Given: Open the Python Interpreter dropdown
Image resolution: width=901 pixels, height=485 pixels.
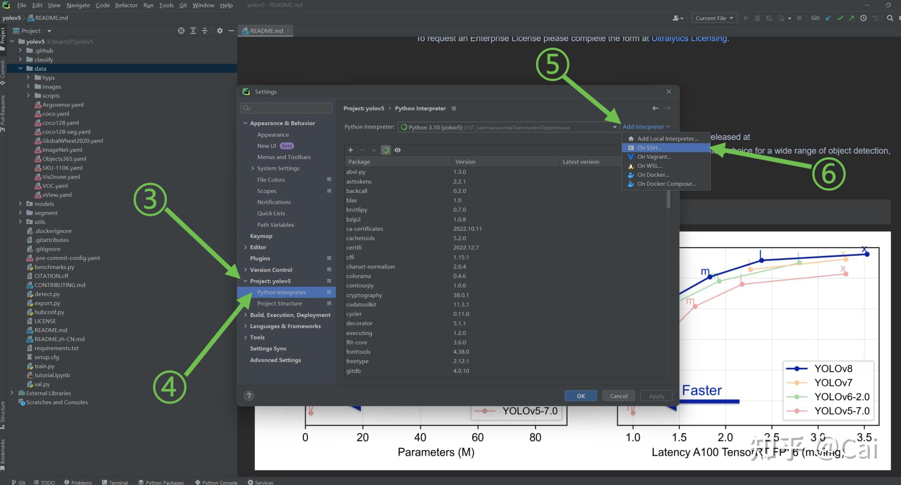Looking at the screenshot, I should [614, 127].
